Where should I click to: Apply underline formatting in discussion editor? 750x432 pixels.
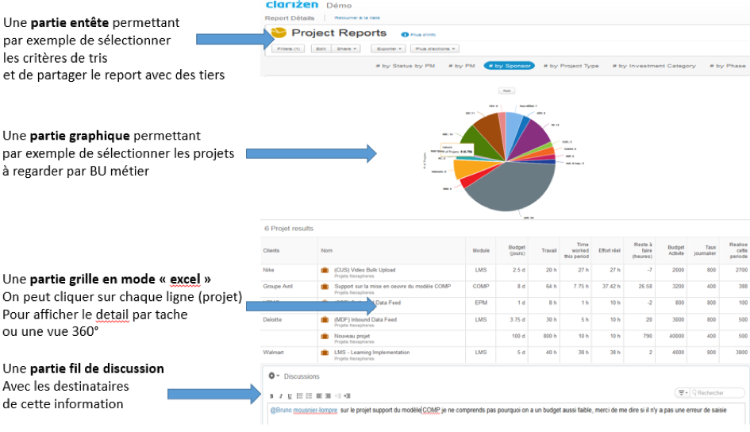tap(290, 396)
